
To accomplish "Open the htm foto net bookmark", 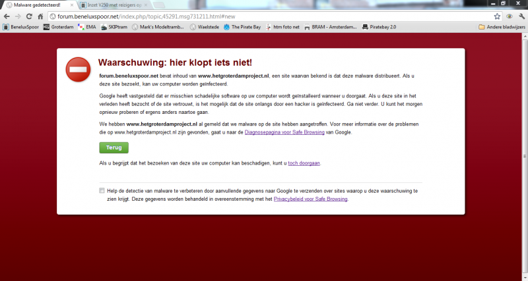I will (x=282, y=27).
